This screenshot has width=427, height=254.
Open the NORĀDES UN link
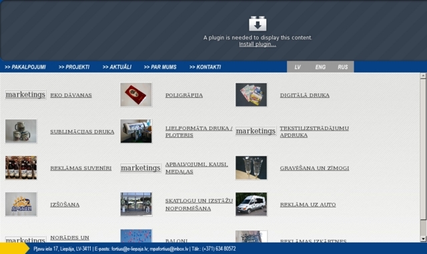tap(69, 237)
